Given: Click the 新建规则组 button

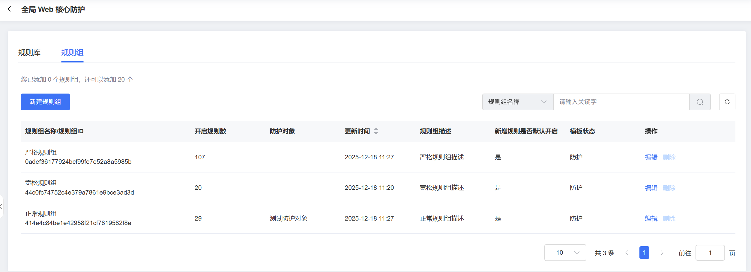Looking at the screenshot, I should (x=45, y=102).
